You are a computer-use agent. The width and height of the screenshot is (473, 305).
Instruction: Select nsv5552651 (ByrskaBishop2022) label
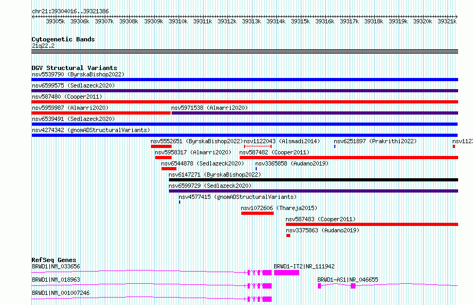[x=197, y=141]
